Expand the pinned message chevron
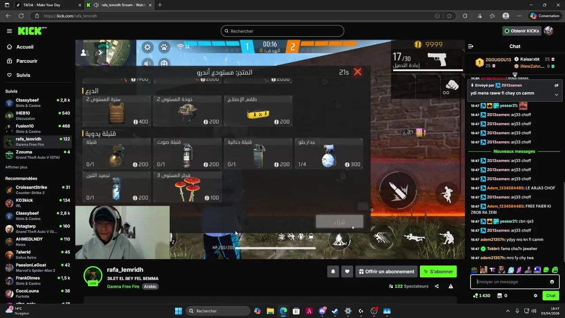The height and width of the screenshot is (318, 565). point(556,95)
